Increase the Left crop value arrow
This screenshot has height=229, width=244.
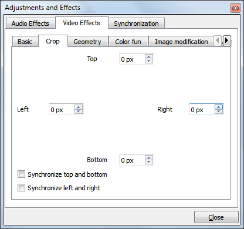[x=79, y=107]
